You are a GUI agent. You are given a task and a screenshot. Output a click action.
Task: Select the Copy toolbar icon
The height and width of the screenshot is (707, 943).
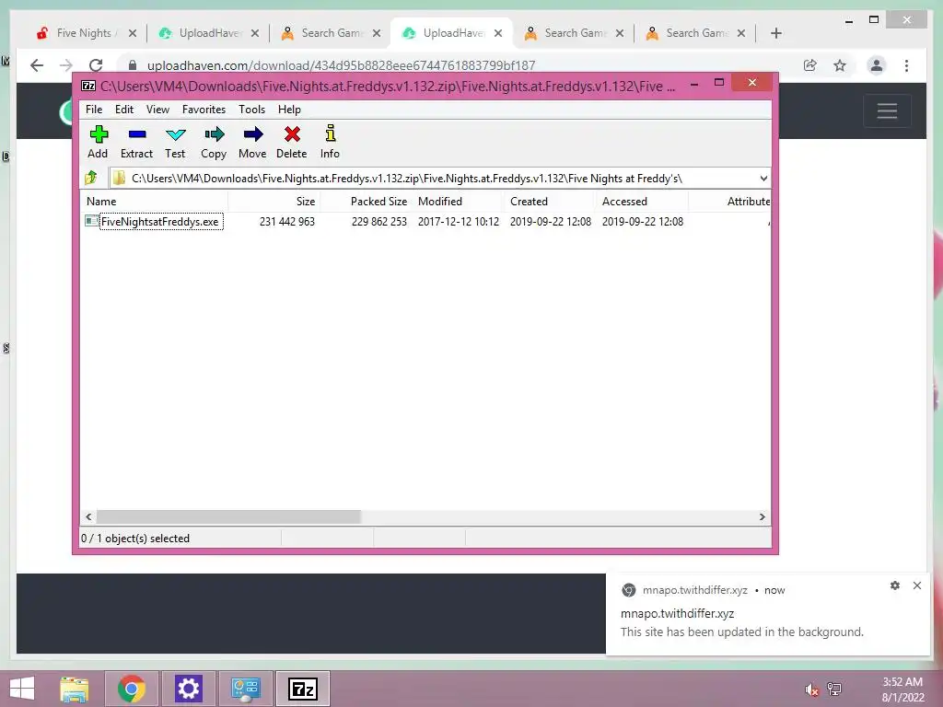214,142
